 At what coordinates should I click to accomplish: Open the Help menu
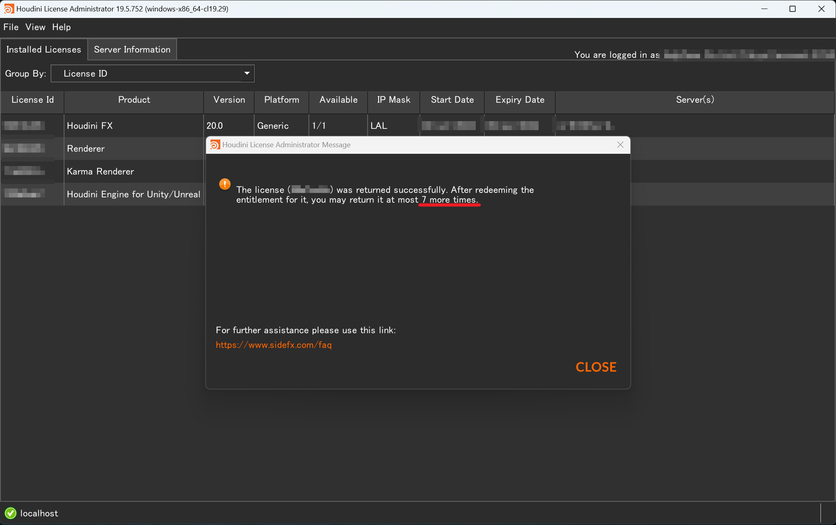click(x=61, y=27)
